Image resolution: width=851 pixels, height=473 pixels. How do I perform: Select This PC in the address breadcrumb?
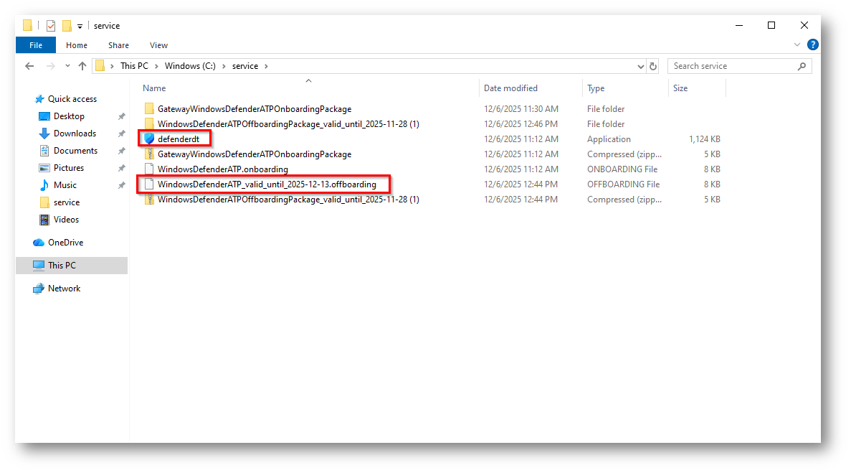(134, 66)
